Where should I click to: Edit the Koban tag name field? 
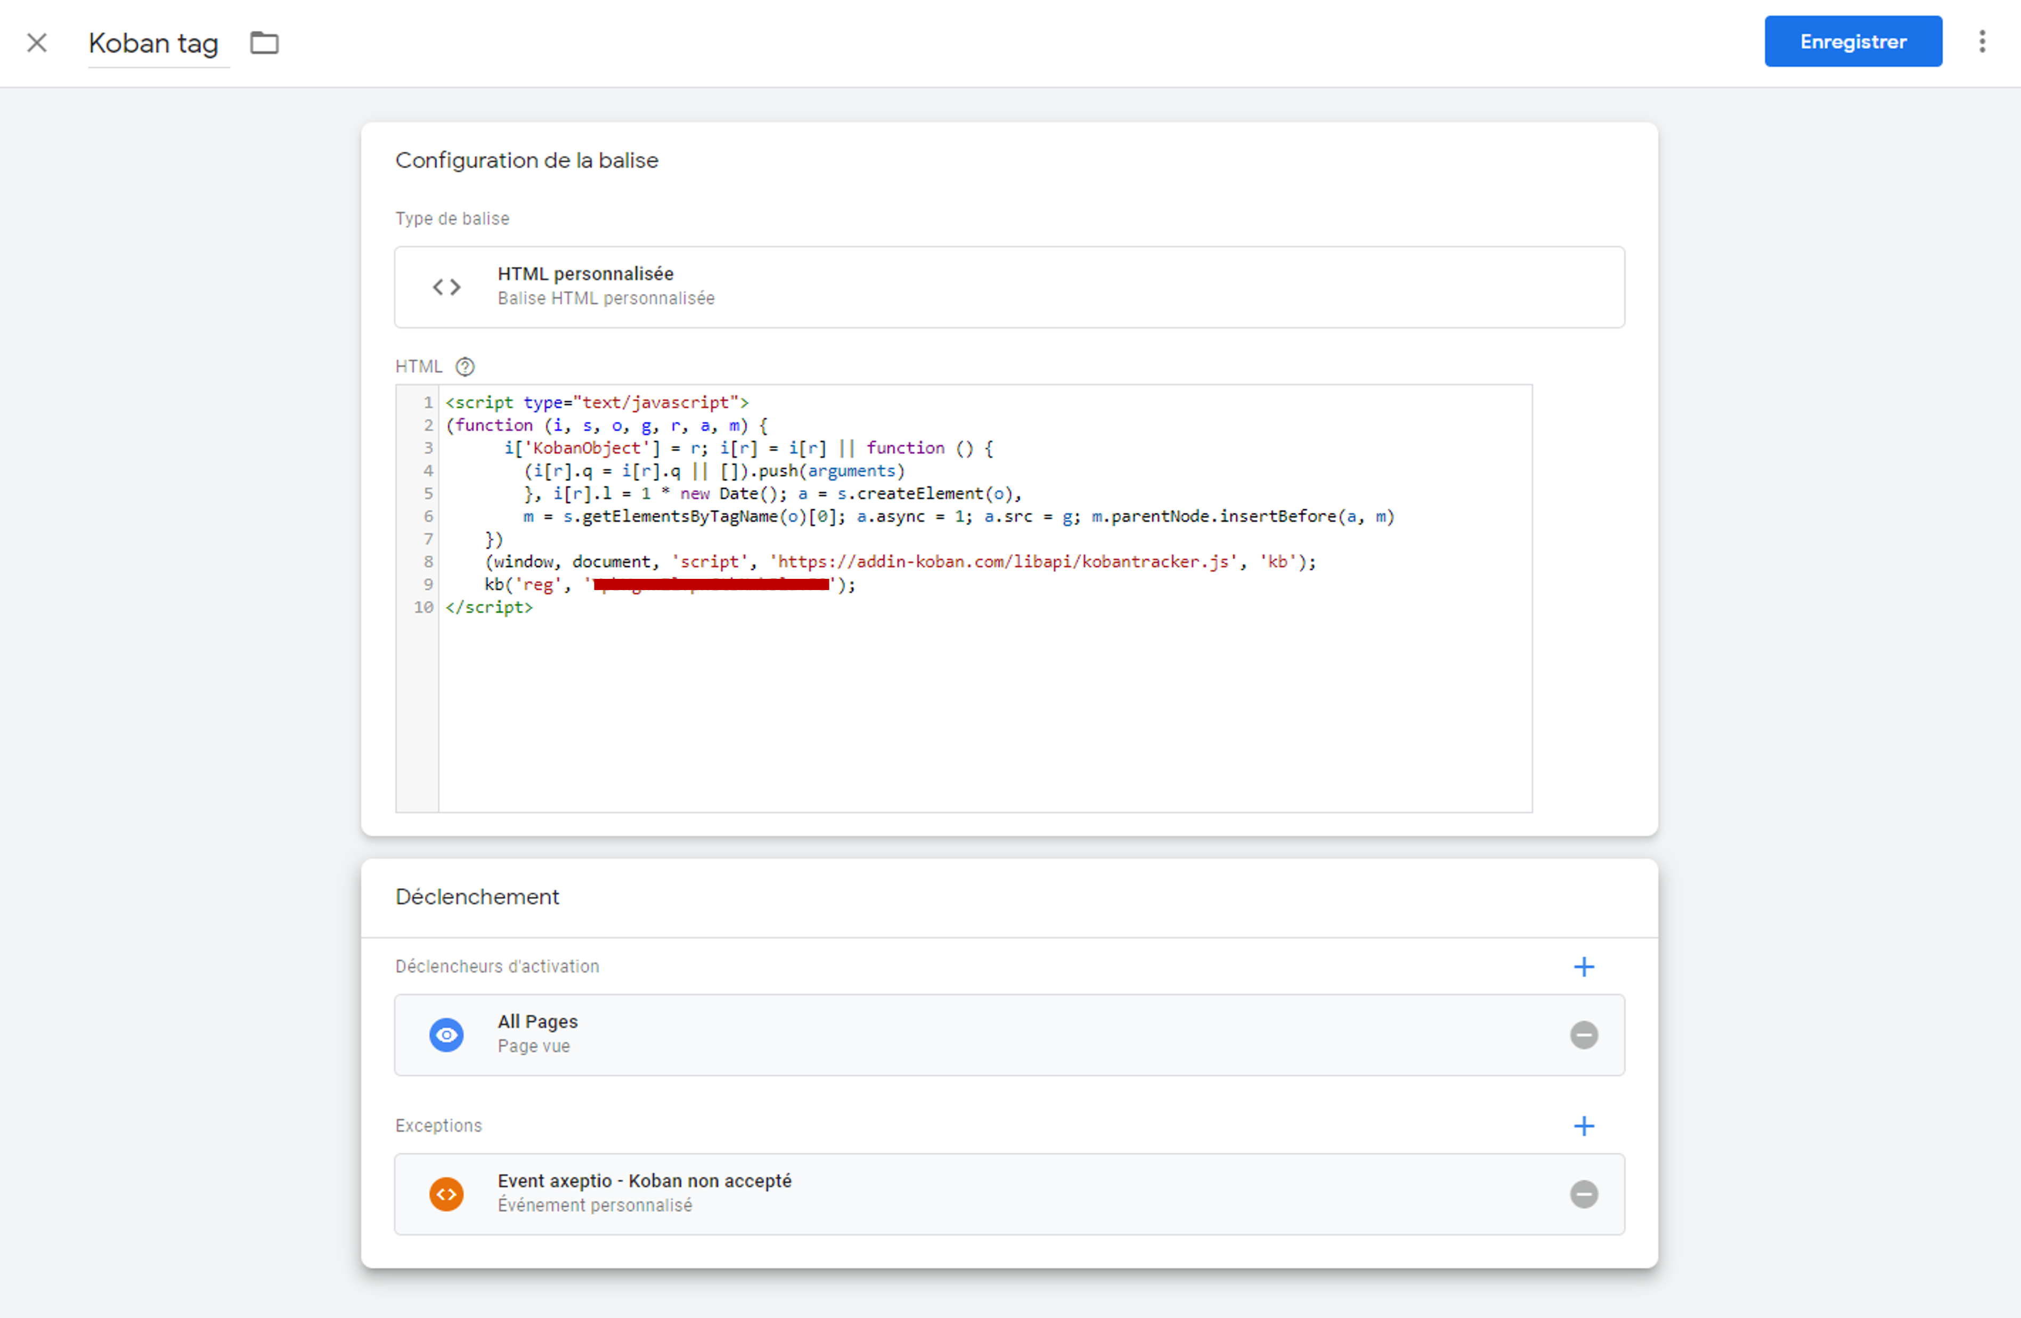(x=154, y=43)
